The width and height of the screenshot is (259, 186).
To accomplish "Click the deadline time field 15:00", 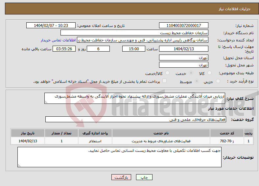I will coord(134,49).
